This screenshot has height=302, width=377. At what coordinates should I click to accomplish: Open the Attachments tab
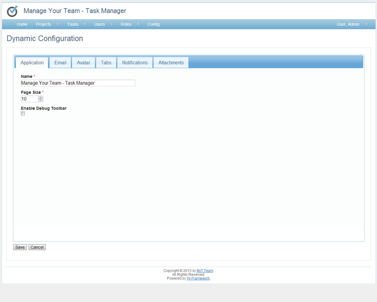pos(171,63)
